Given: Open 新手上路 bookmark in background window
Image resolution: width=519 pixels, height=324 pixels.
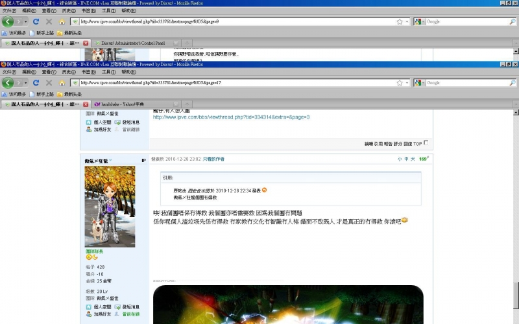Looking at the screenshot, I should (x=42, y=33).
